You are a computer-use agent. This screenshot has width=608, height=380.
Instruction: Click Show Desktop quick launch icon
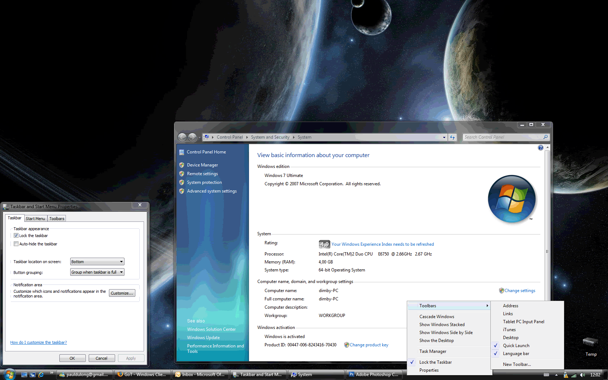24,375
